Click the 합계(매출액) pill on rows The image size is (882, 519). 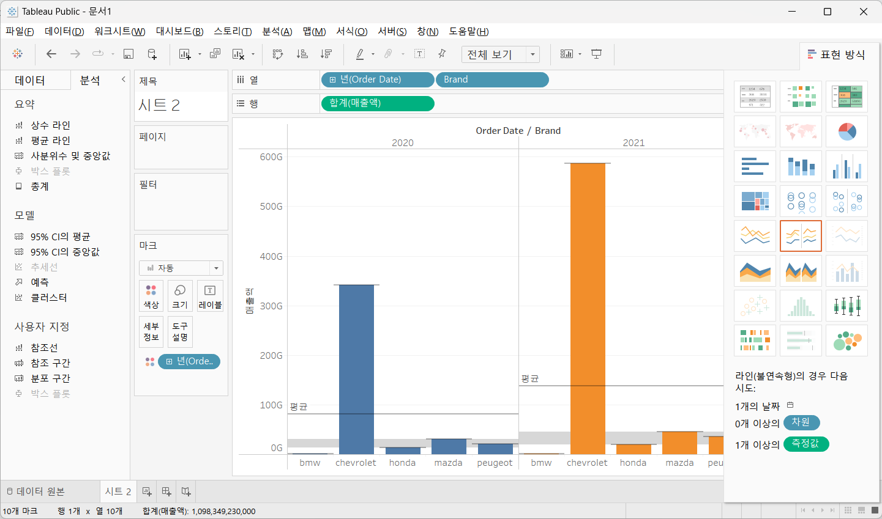coord(378,103)
